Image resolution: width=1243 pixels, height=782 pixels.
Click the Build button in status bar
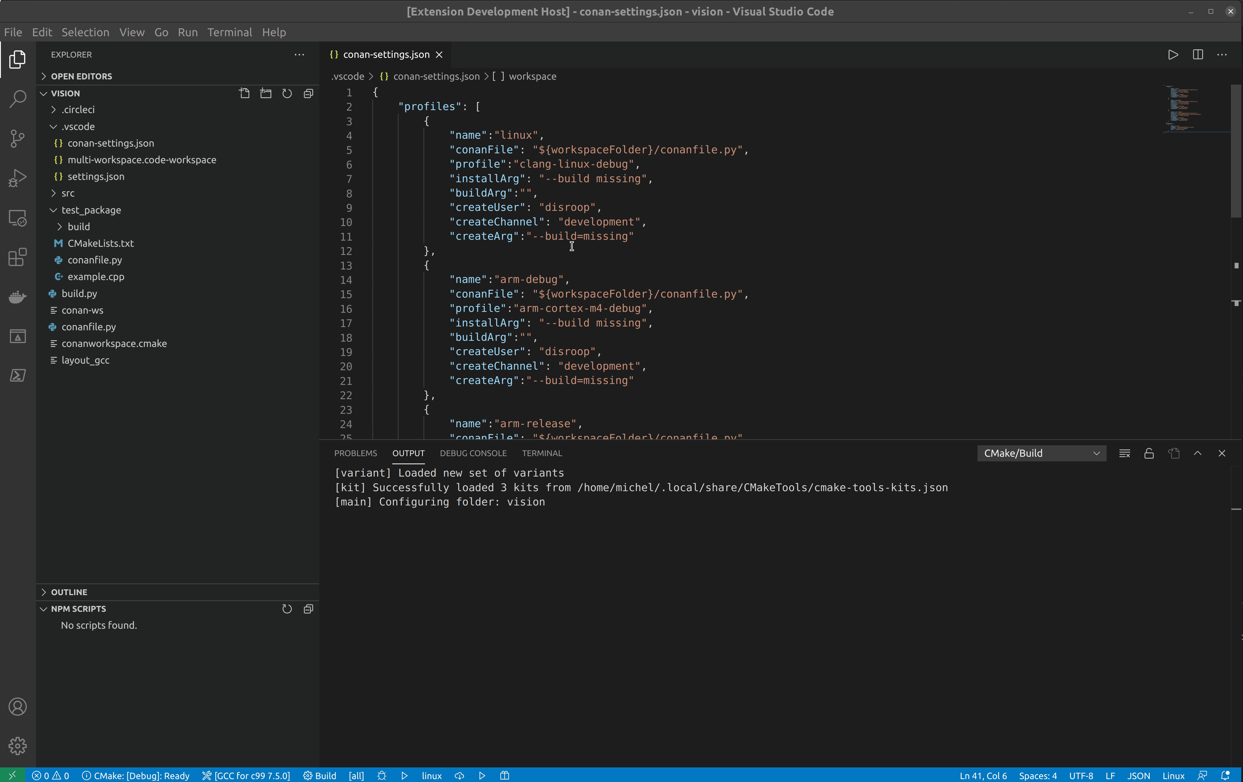click(320, 775)
